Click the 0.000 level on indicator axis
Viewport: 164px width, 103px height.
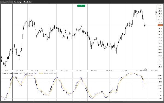(160, 89)
